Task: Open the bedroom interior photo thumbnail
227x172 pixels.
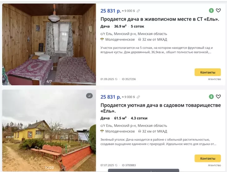Action: tap(49, 44)
